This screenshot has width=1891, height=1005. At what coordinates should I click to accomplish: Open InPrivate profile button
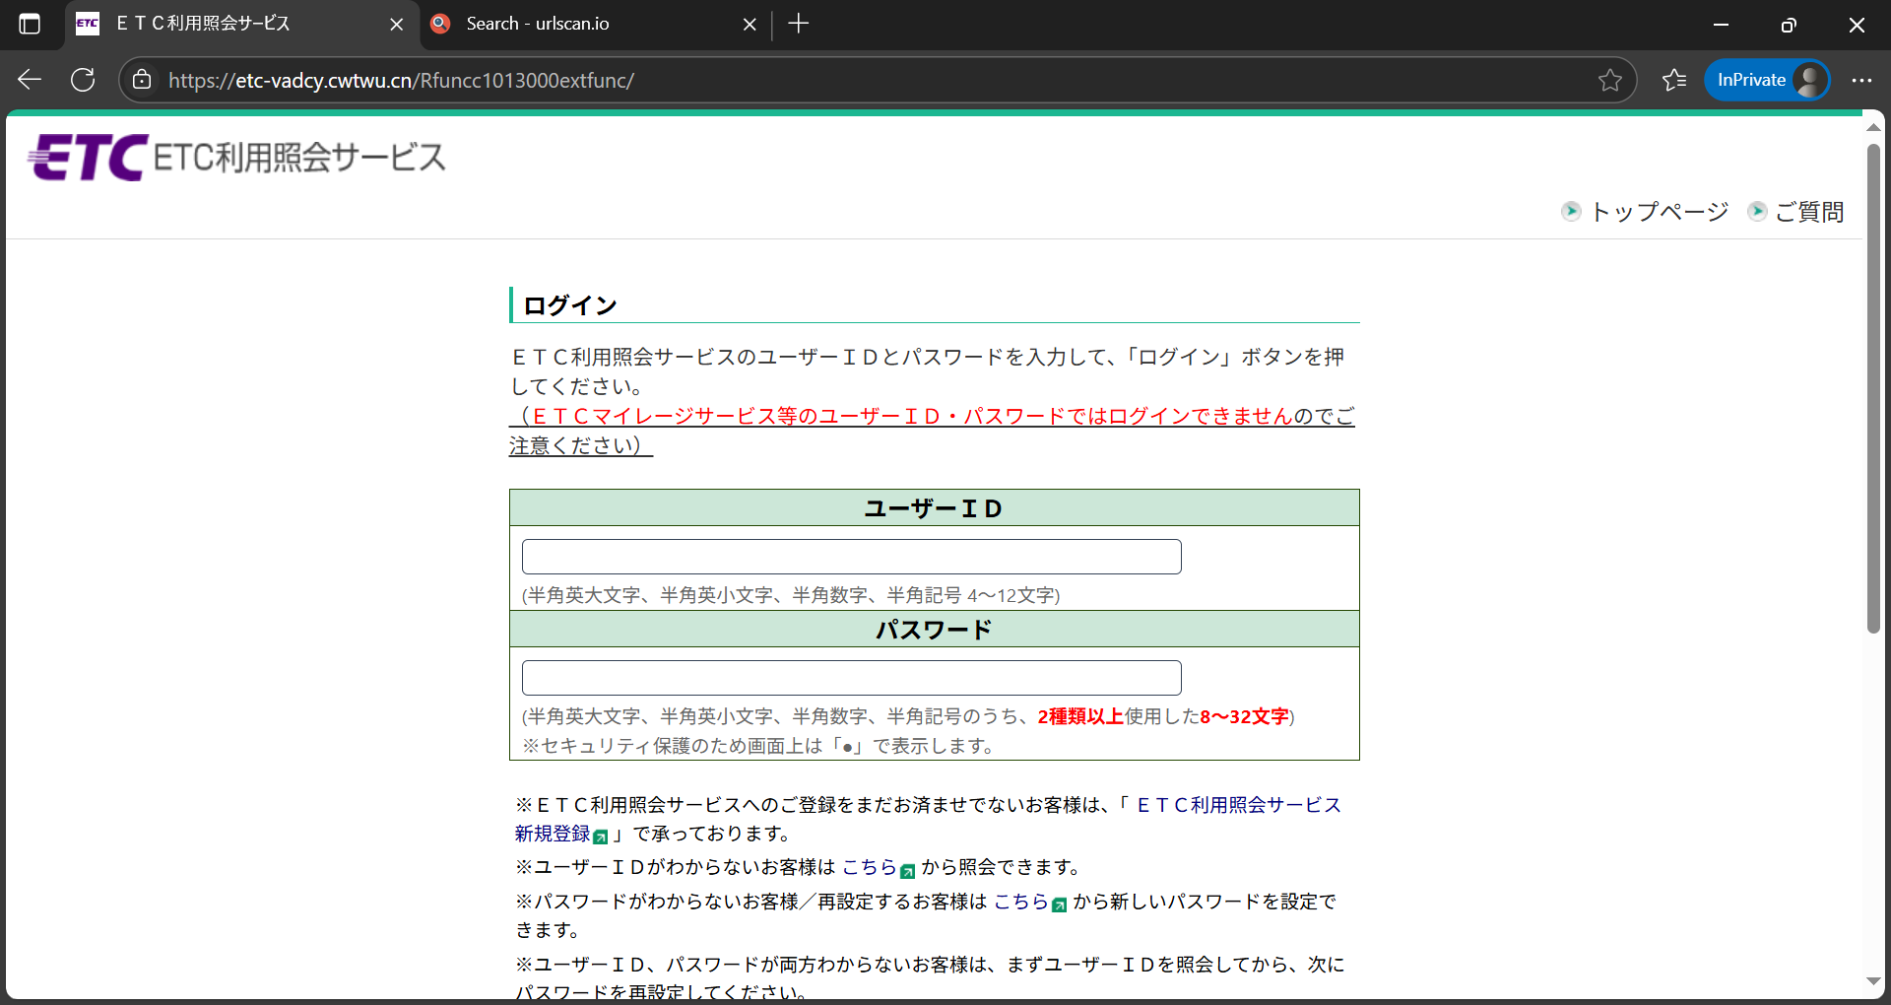(1768, 80)
